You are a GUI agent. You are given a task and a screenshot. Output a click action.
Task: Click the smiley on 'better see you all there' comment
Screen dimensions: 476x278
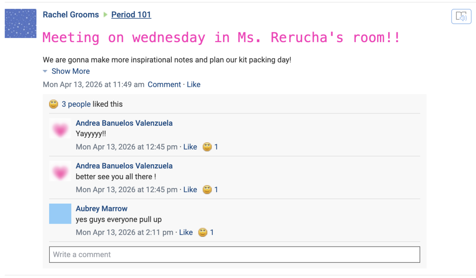207,190
